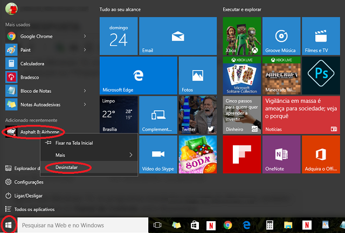Expand Google Chrome jump list arrow
Image resolution: width=345 pixels, height=233 pixels.
tap(85, 36)
